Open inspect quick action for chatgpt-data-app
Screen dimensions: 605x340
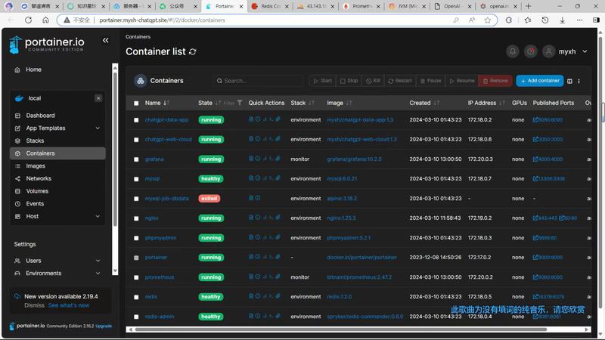click(258, 119)
